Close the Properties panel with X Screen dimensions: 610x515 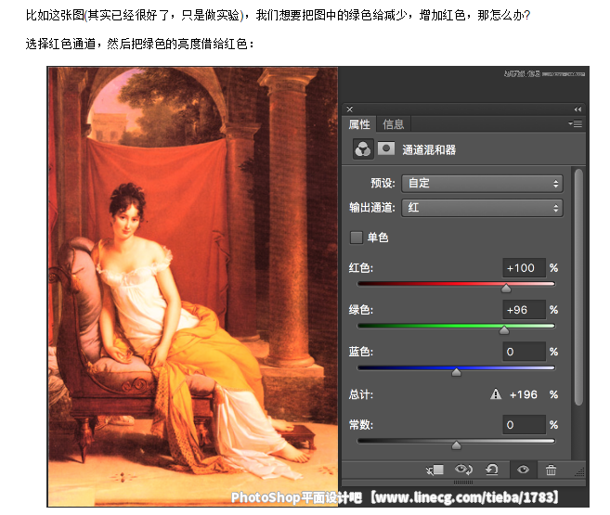coord(349,109)
